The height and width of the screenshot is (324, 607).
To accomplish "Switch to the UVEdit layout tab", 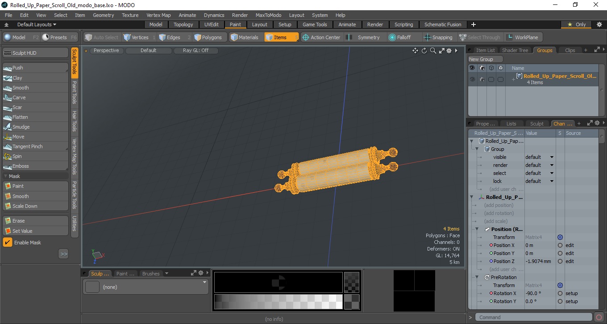I will [212, 24].
